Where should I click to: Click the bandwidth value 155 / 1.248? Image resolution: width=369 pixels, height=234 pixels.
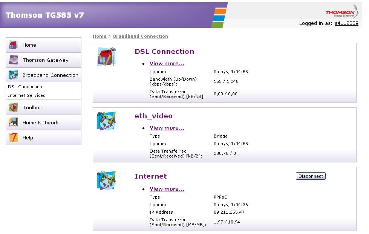(x=226, y=81)
